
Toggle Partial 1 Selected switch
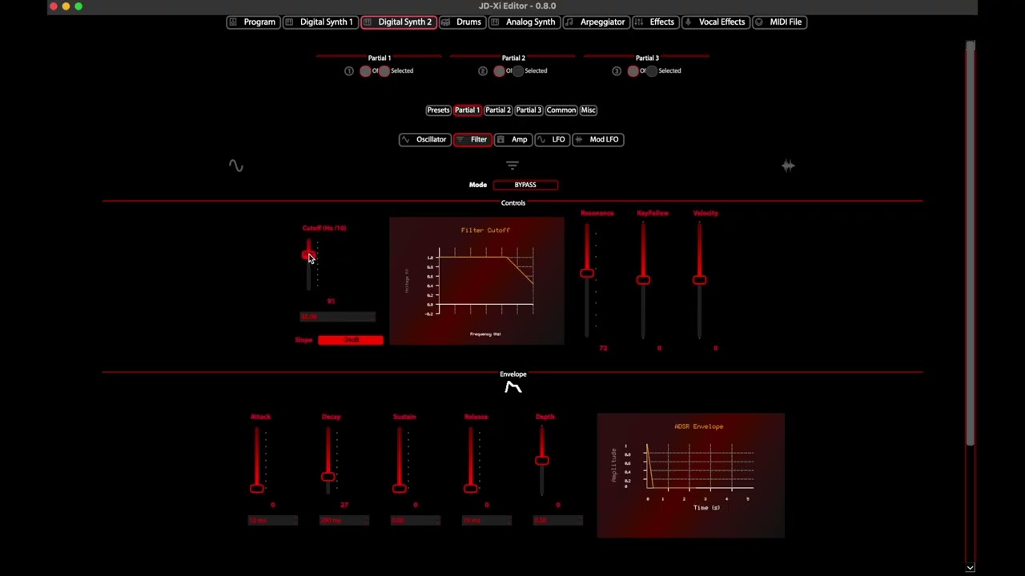(384, 71)
